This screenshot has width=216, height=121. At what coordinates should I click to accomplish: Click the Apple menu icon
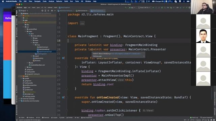coord(3,1)
